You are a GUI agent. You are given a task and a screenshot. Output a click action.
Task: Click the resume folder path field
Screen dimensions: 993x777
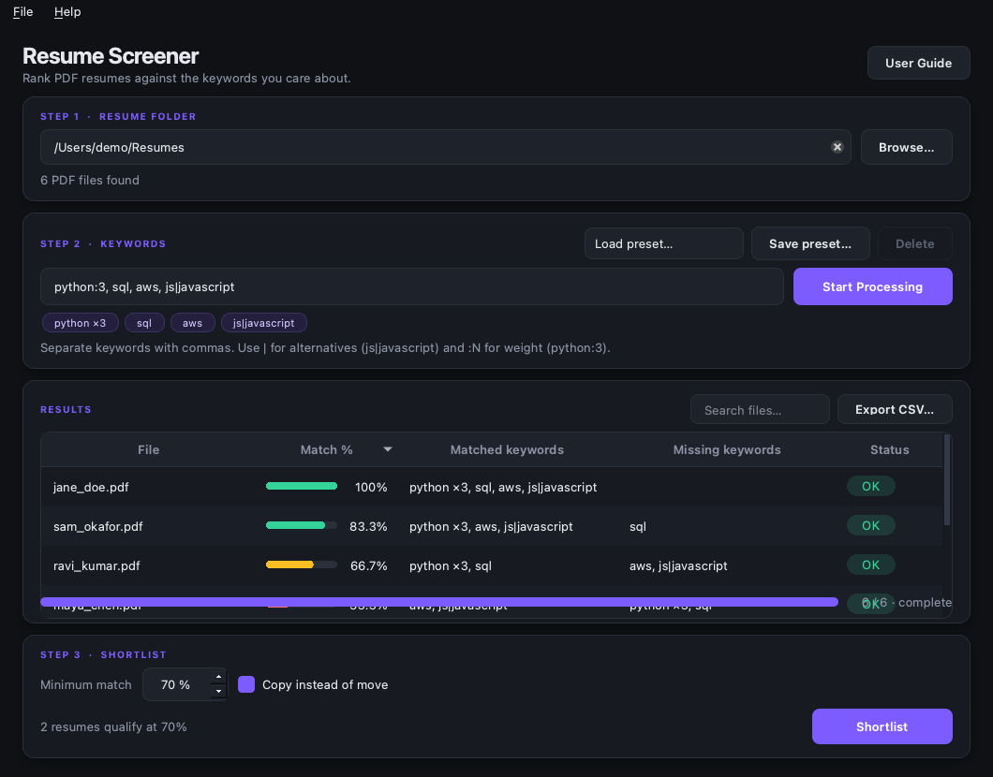click(445, 147)
